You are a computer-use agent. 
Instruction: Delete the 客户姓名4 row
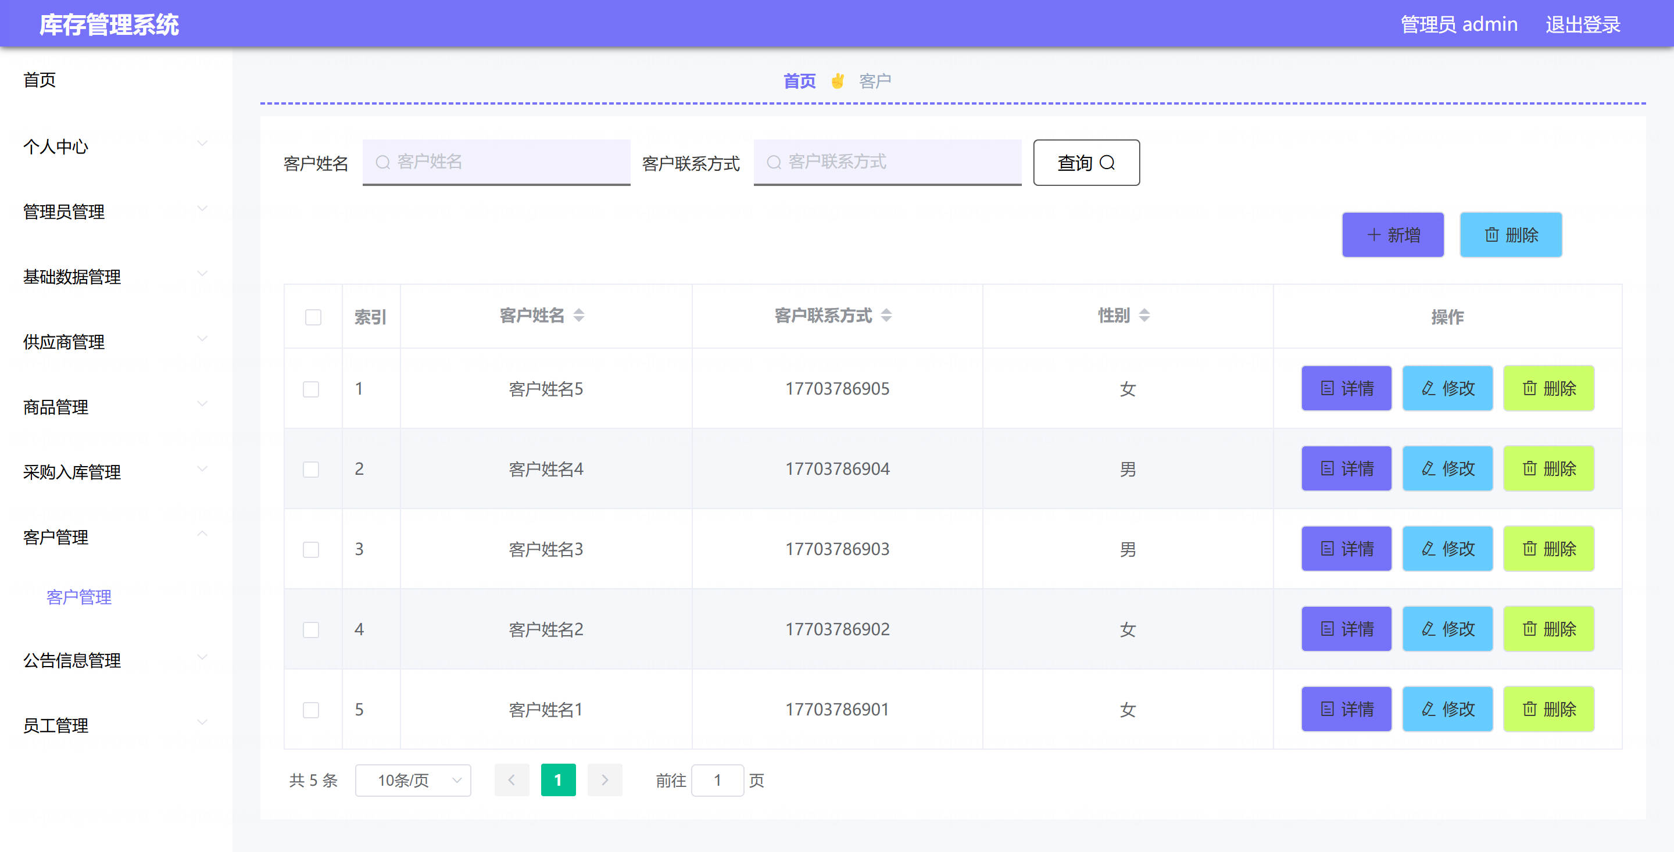coord(1548,468)
